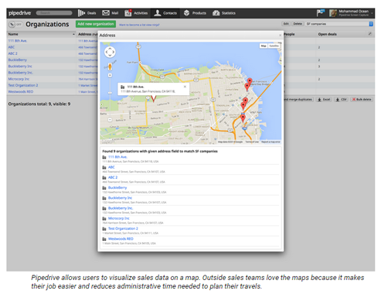
Task: Toggle the edit mode OFF switch
Action: coord(15,25)
